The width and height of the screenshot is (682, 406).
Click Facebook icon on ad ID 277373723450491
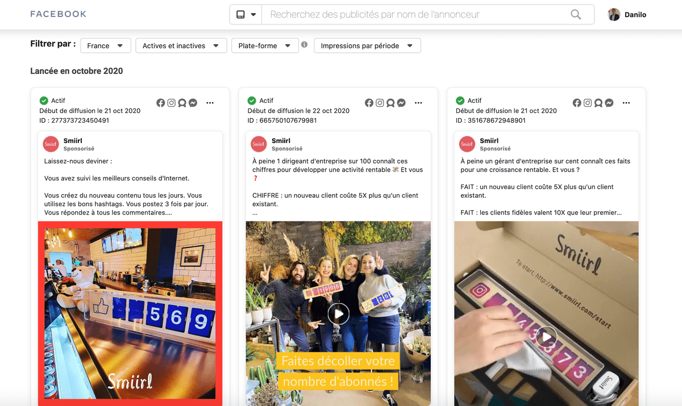coord(161,103)
